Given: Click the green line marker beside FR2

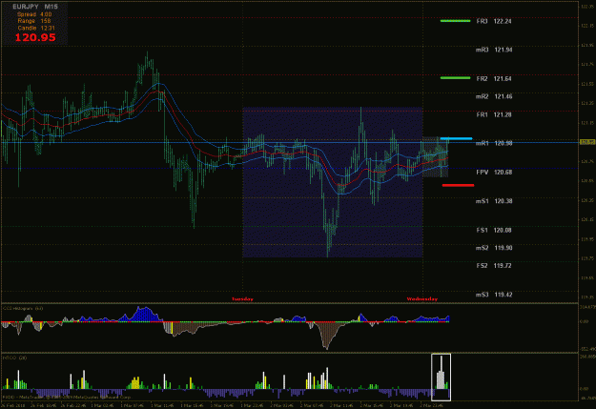Looking at the screenshot, I should (455, 78).
